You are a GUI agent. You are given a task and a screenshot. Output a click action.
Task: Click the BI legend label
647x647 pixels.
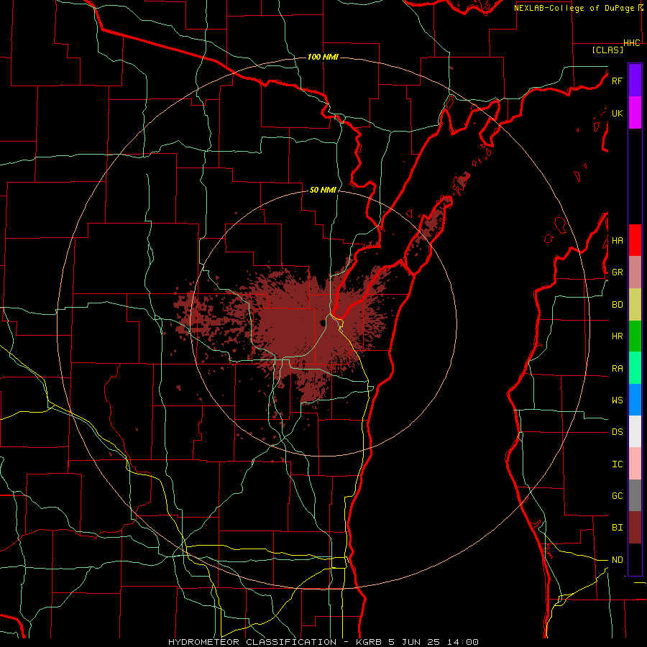[x=617, y=528]
